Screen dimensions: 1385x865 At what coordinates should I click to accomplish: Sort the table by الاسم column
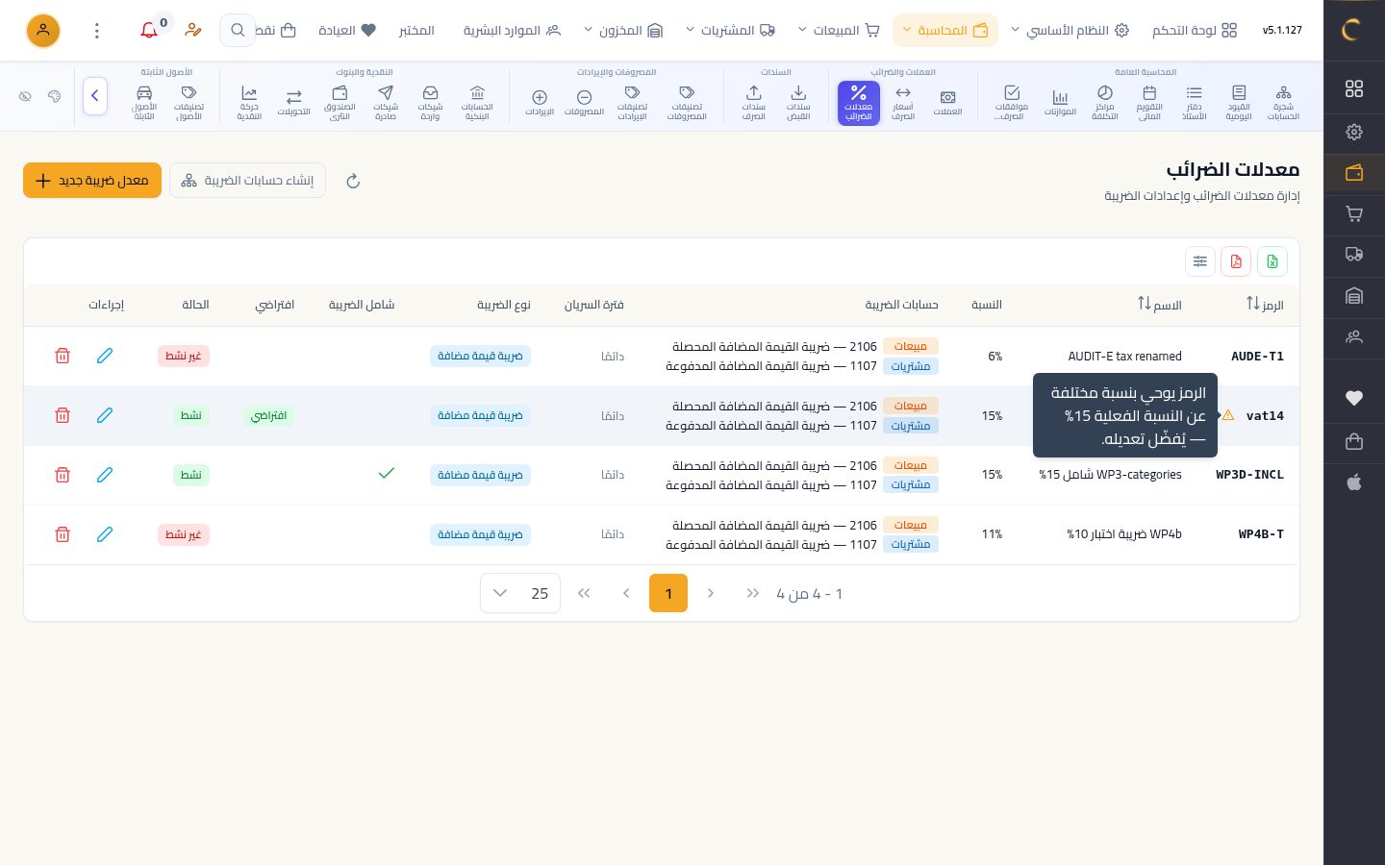pyautogui.click(x=1159, y=305)
